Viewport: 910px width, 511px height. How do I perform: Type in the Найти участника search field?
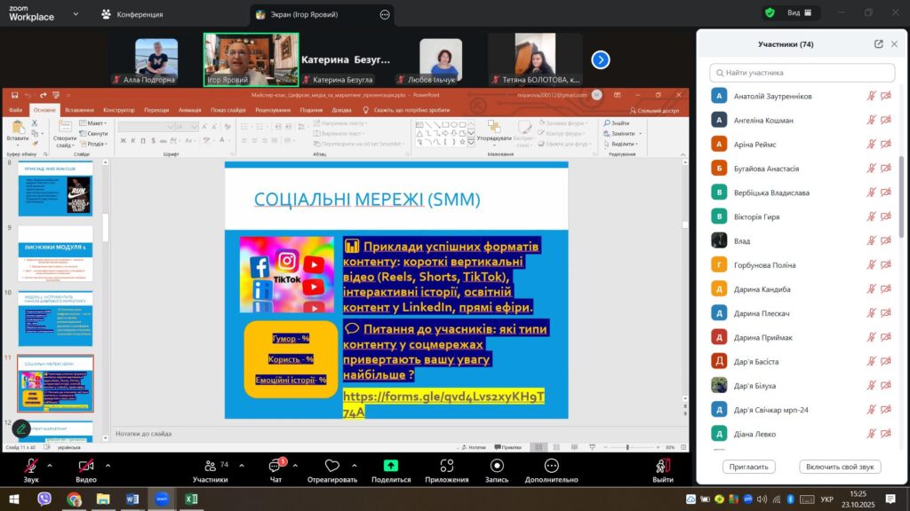(x=802, y=73)
